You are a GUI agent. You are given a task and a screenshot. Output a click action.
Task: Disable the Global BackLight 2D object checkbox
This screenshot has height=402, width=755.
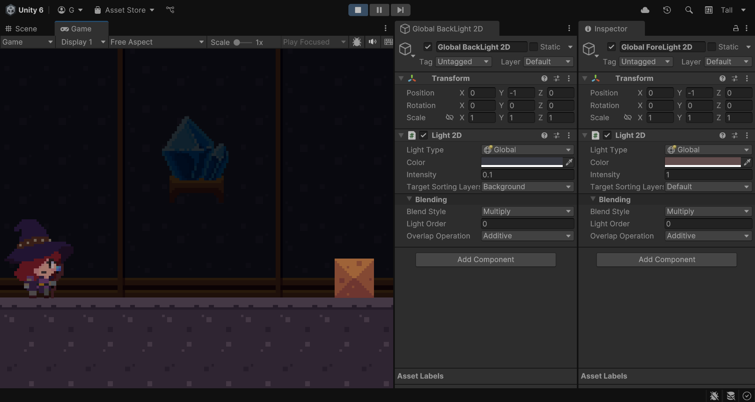tap(428, 47)
